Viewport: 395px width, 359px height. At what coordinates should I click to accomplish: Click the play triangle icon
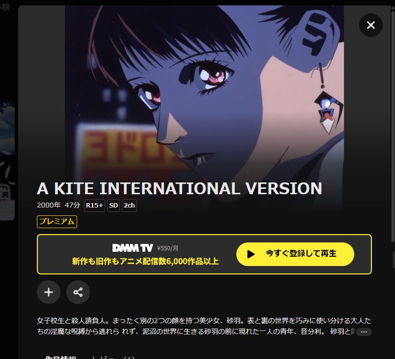click(x=251, y=254)
